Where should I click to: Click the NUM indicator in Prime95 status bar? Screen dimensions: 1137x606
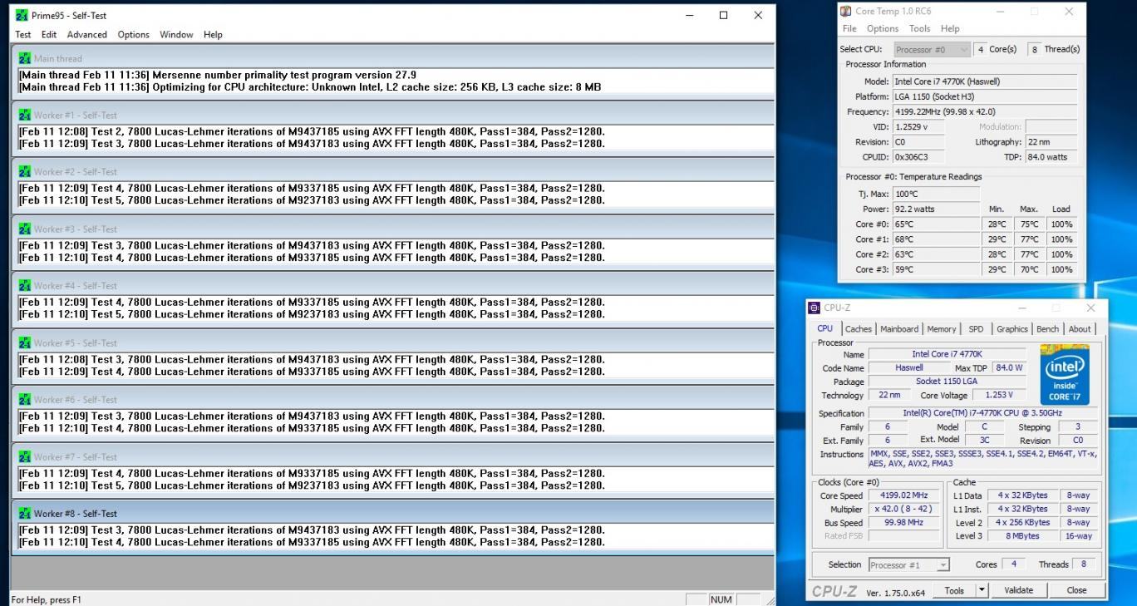[x=720, y=599]
